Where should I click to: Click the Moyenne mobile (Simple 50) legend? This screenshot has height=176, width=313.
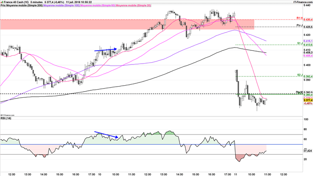pos(98,6)
